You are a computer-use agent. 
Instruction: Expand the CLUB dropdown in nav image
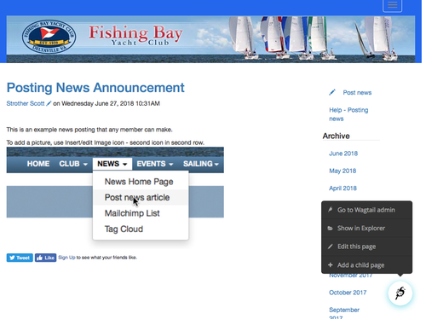coord(73,164)
